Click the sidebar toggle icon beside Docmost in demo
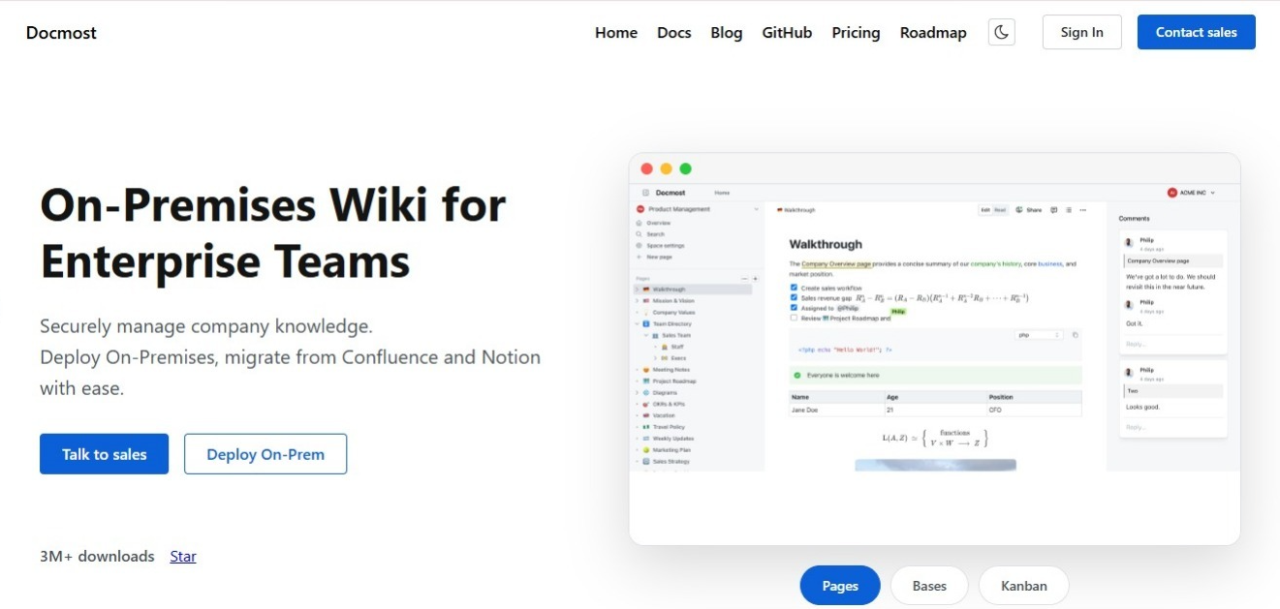1280x609 pixels. click(x=646, y=193)
